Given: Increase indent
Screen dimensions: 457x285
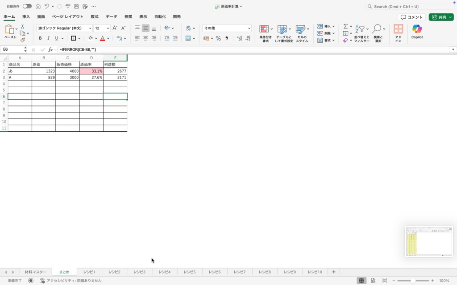Looking at the screenshot, I should point(175,38).
